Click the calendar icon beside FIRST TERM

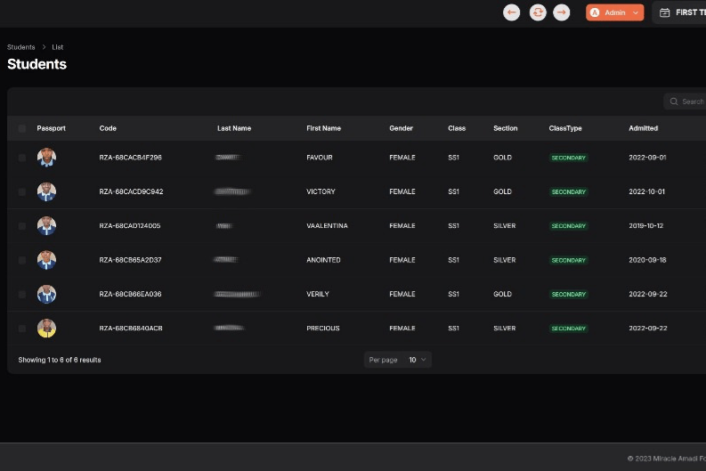pos(664,12)
